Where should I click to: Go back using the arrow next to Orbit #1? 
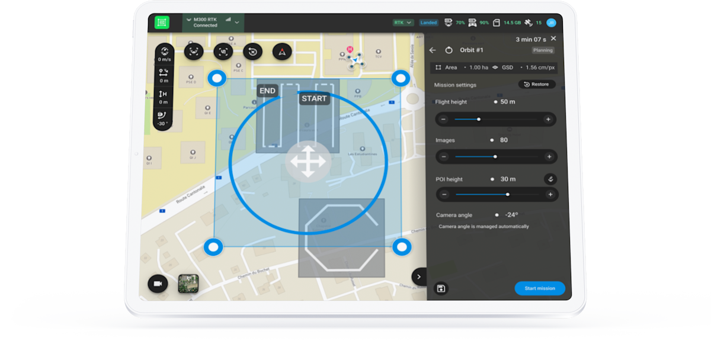point(433,50)
